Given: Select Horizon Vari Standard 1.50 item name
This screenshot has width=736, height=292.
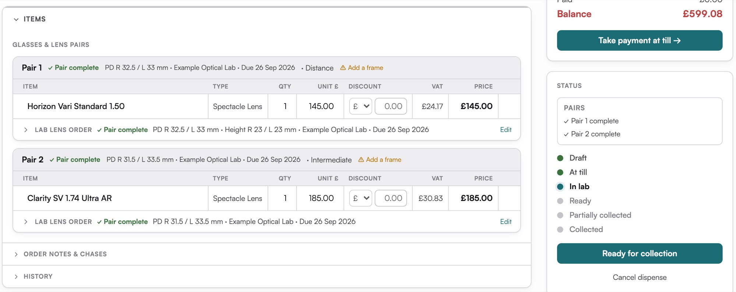Looking at the screenshot, I should pyautogui.click(x=76, y=106).
